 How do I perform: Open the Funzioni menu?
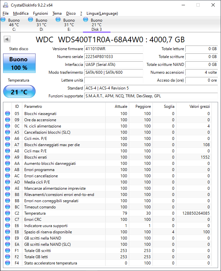pyautogui.click(x=40, y=13)
